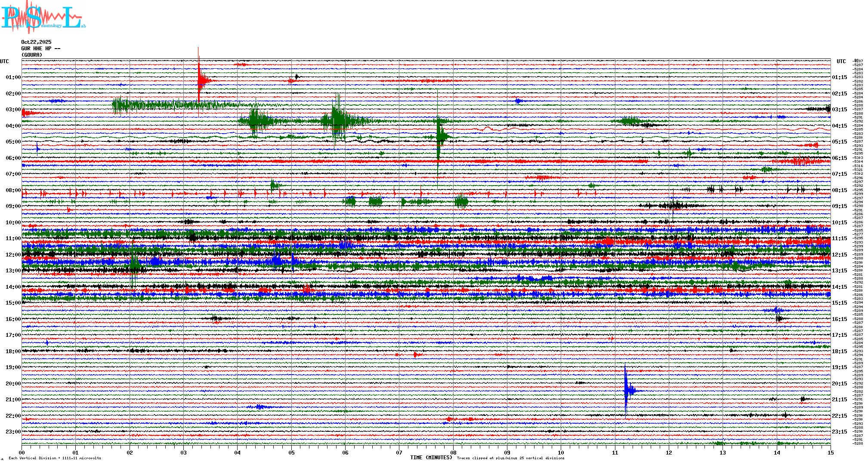This screenshot has width=865, height=464.
Task: Click the 20:15 label on right axis
Action: pos(839,384)
